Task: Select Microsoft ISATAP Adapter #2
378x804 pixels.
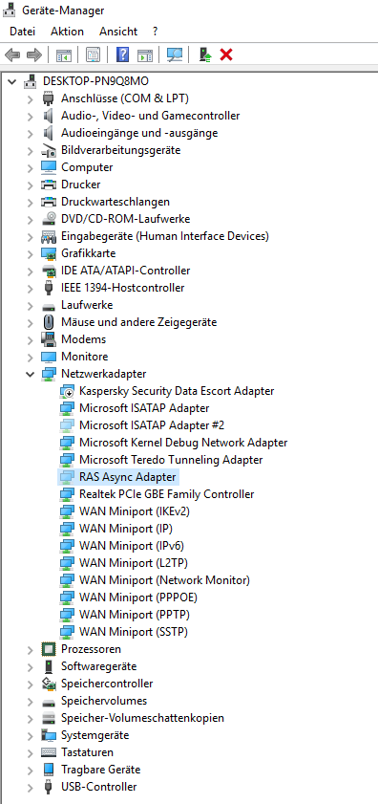Action: 152,425
